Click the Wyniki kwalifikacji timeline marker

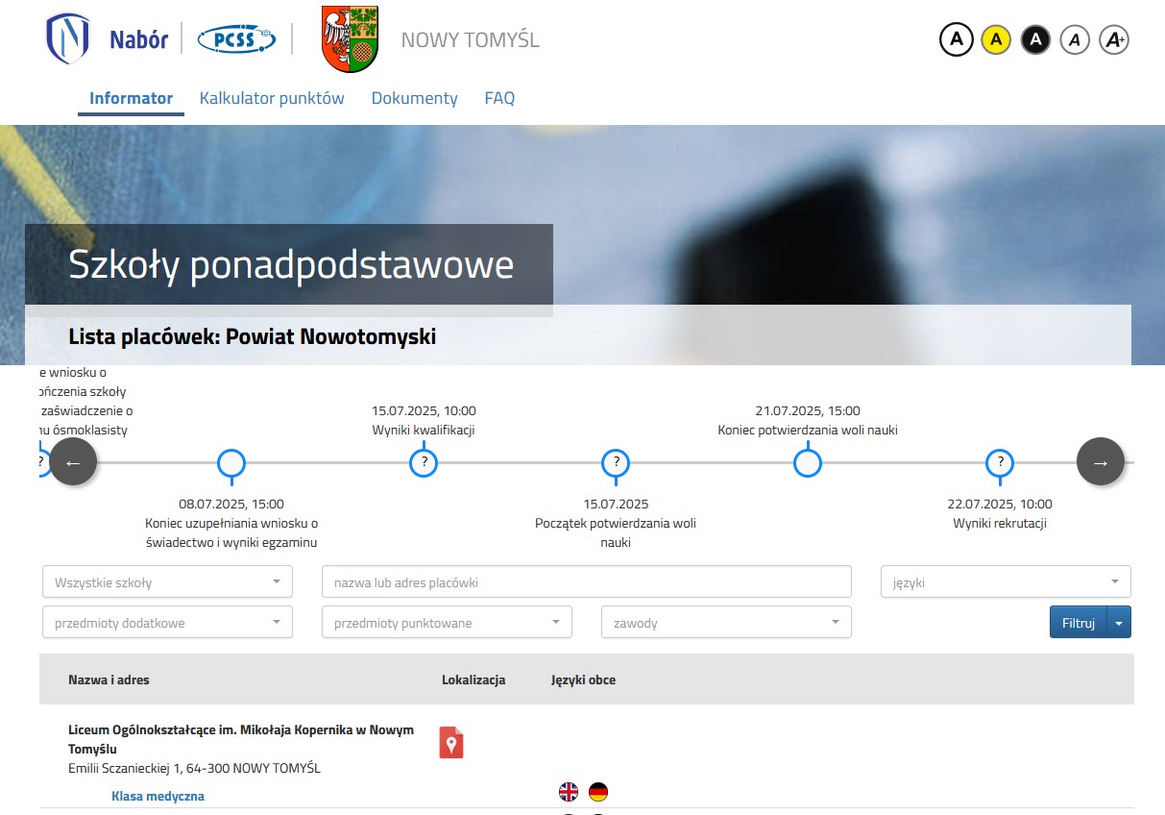pyautogui.click(x=424, y=463)
